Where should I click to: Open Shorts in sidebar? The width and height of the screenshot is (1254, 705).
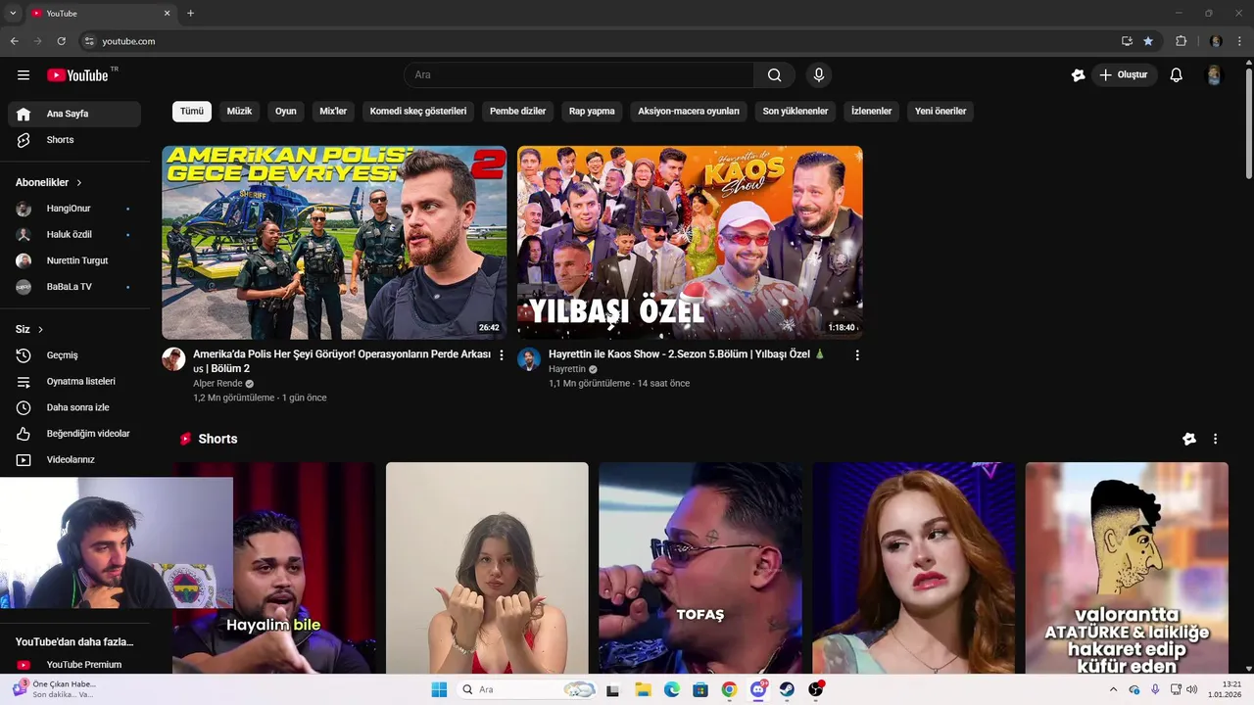pyautogui.click(x=74, y=140)
